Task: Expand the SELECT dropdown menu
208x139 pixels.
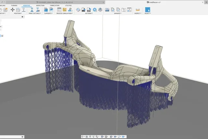Action: [x=148, y=13]
